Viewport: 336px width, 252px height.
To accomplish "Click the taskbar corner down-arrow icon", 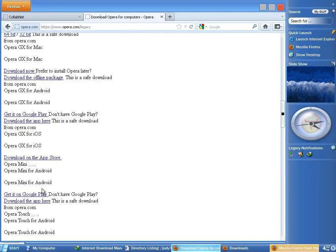I will 333,248.
